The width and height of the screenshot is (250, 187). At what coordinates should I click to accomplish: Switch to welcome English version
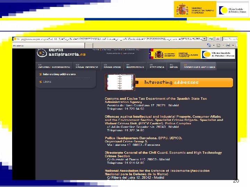pyautogui.click(x=129, y=53)
